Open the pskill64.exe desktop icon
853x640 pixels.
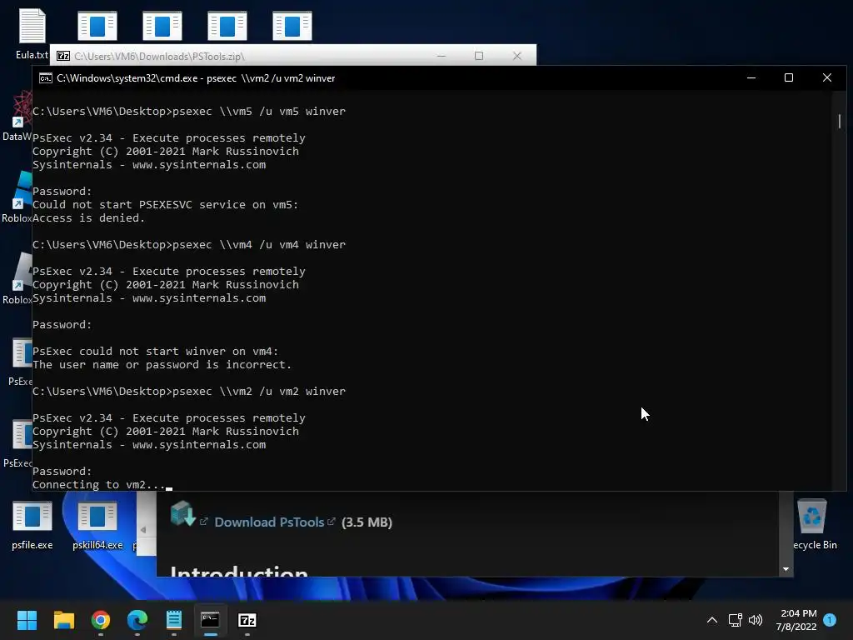tap(97, 525)
